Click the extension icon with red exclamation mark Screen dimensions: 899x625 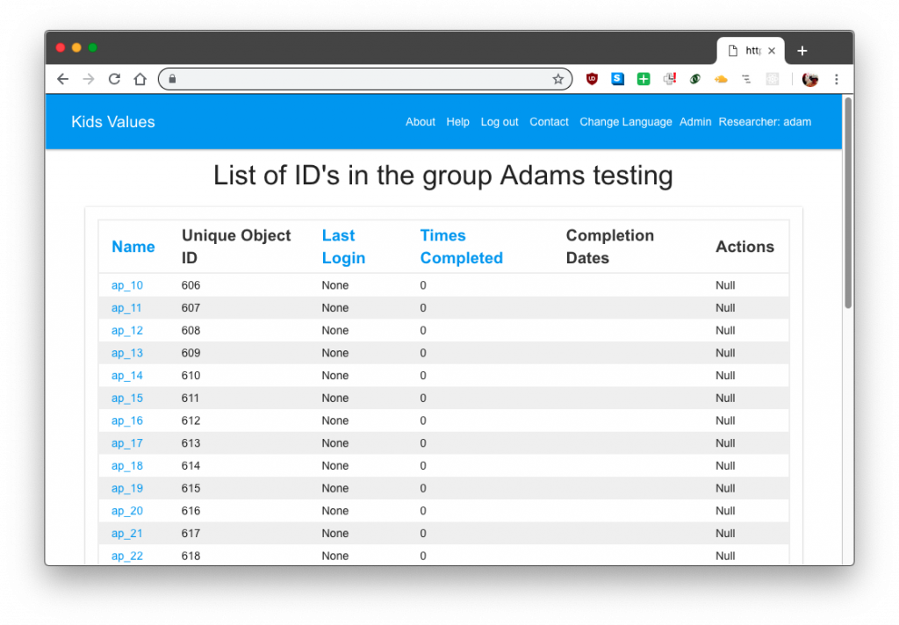(x=670, y=79)
